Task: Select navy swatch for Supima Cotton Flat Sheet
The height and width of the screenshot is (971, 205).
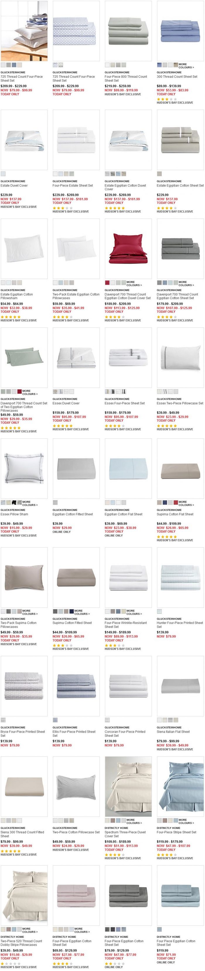Action: tap(165, 502)
